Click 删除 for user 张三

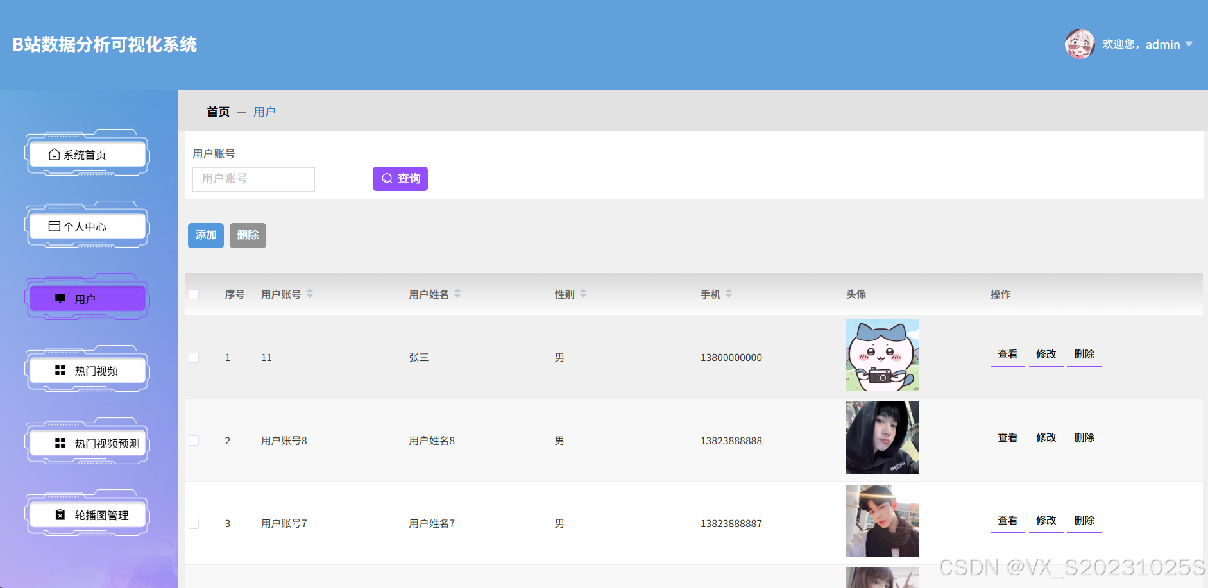(x=1084, y=355)
